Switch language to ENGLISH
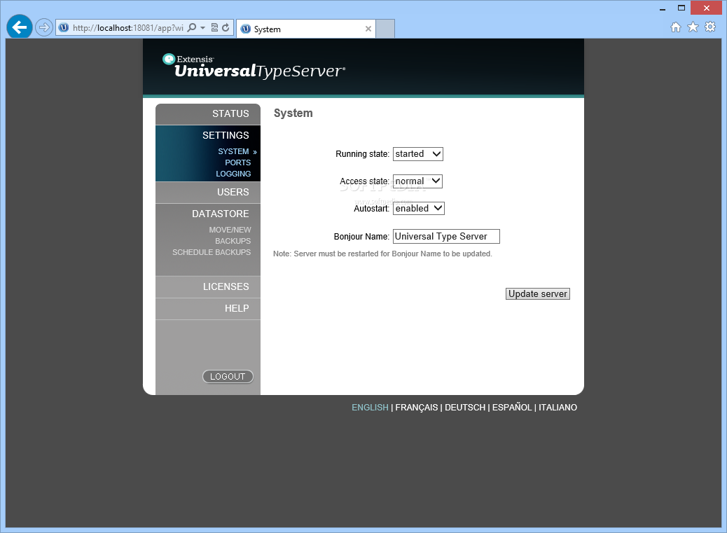 pos(370,408)
